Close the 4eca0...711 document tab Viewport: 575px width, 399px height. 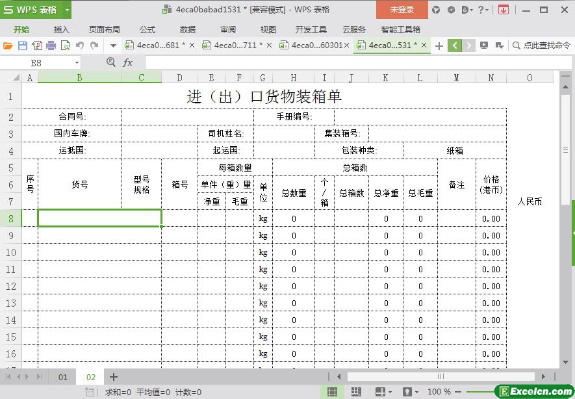click(x=269, y=45)
